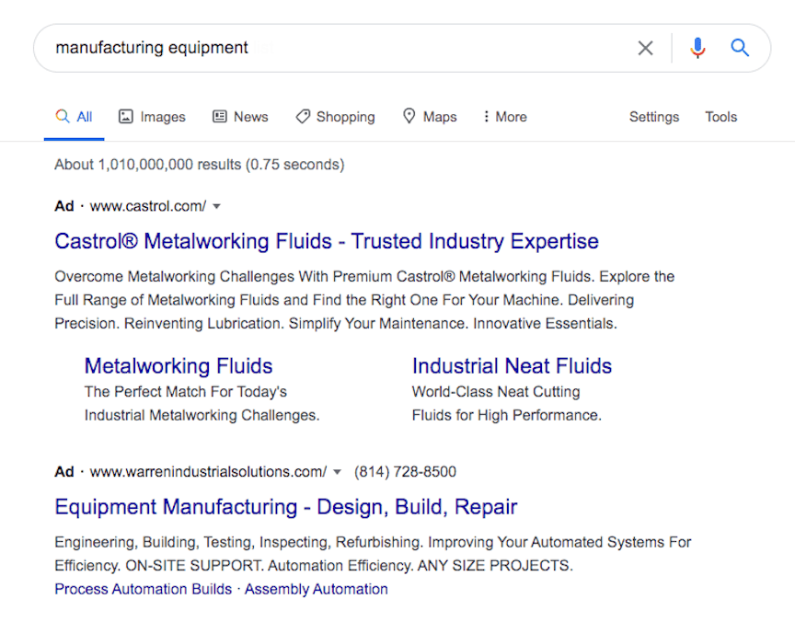The height and width of the screenshot is (622, 795).
Task: Click the Castrol ad description paragraph
Action: 364,300
